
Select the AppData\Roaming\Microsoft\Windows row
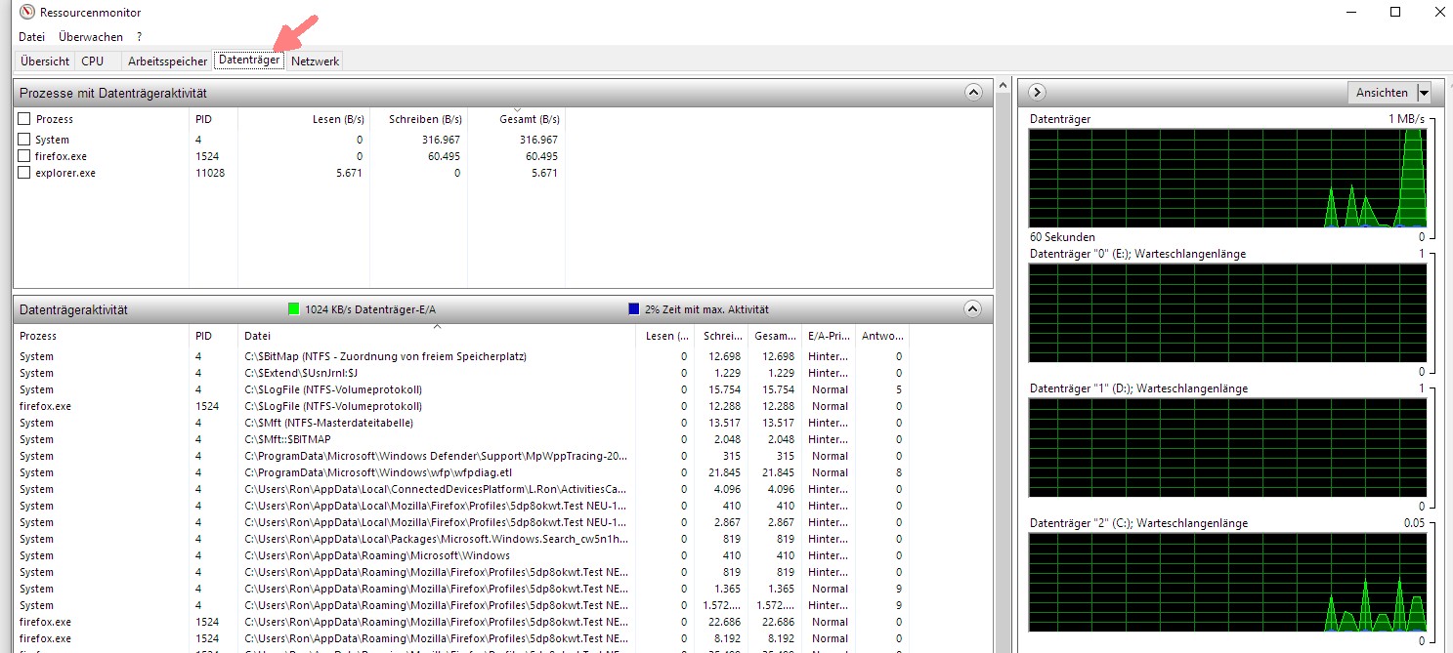pos(463,555)
